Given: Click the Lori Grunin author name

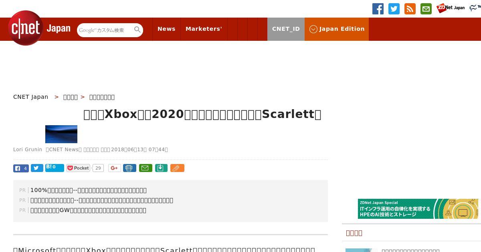Looking at the screenshot, I should [28, 150].
